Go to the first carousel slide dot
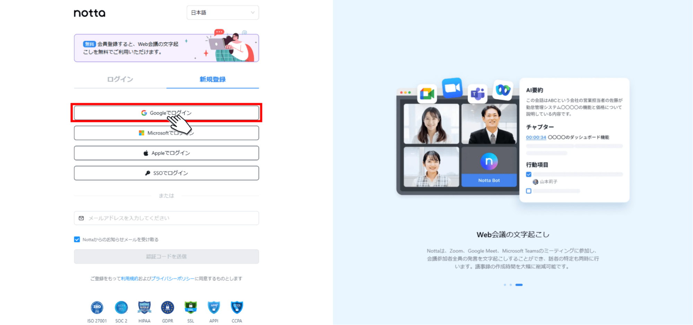The width and height of the screenshot is (693, 325). pos(505,285)
